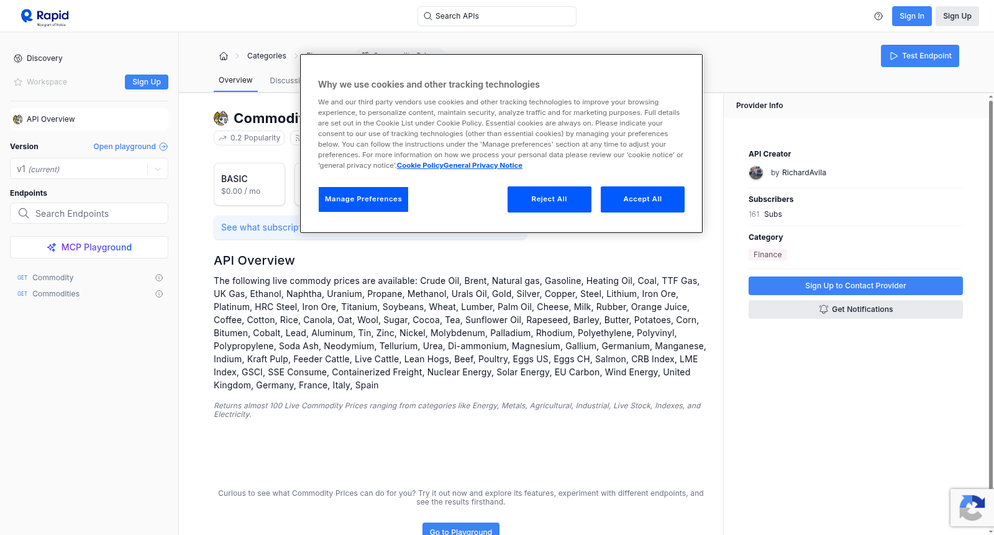994x535 pixels.
Task: Click Manage Preferences button
Action: tap(363, 199)
